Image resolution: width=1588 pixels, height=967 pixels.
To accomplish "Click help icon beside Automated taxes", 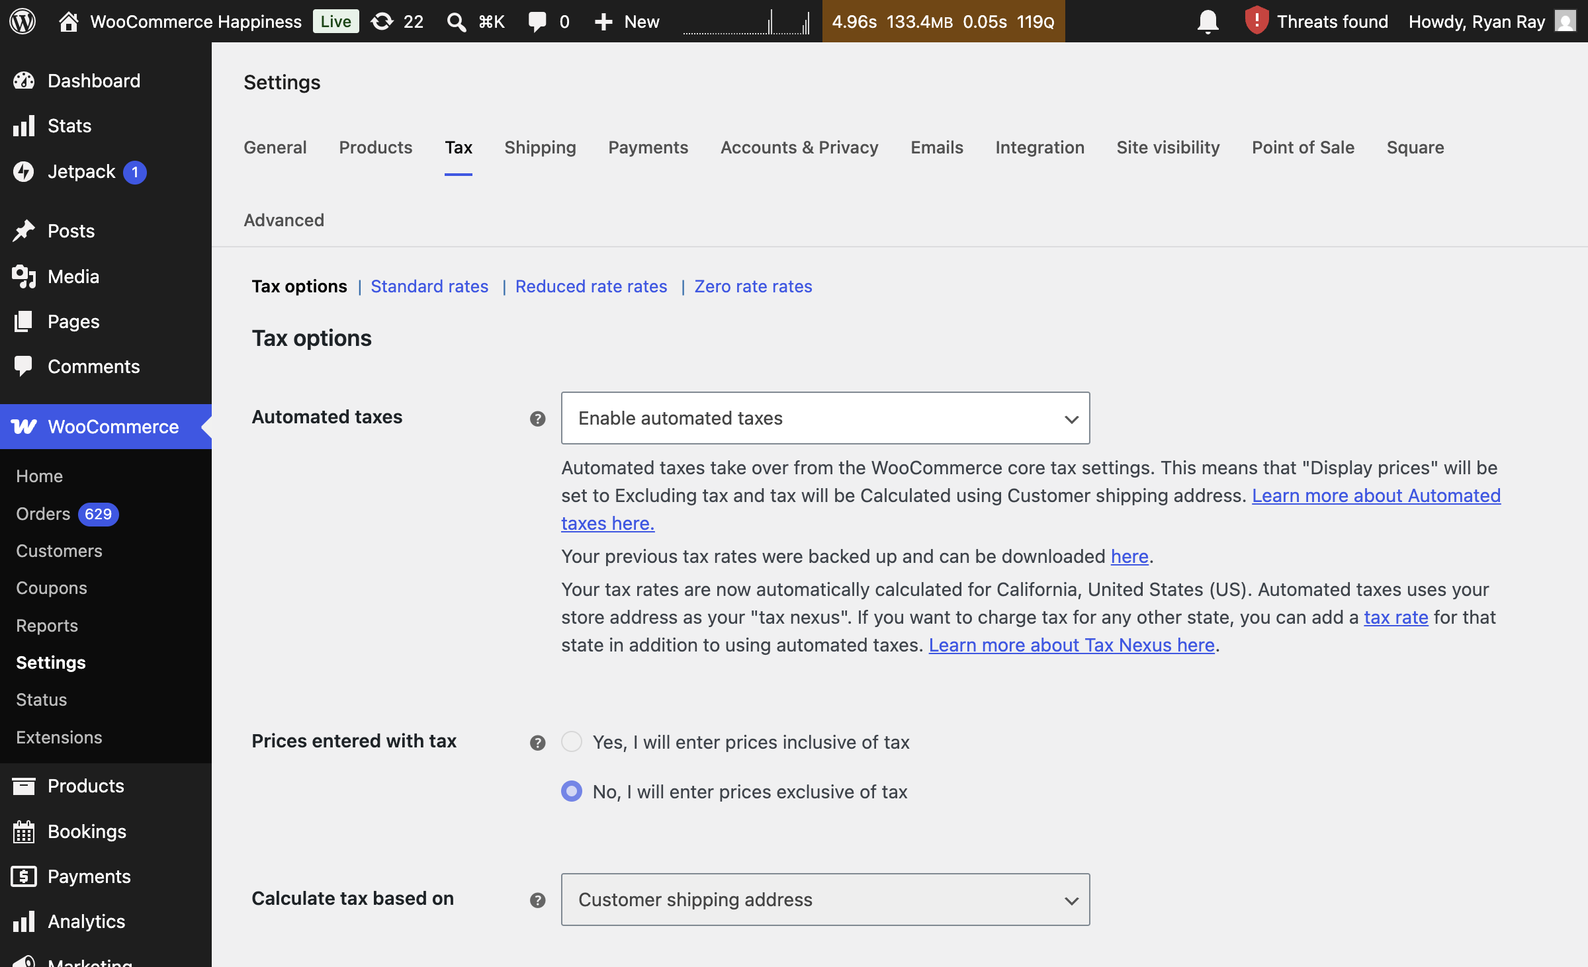I will pos(537,419).
